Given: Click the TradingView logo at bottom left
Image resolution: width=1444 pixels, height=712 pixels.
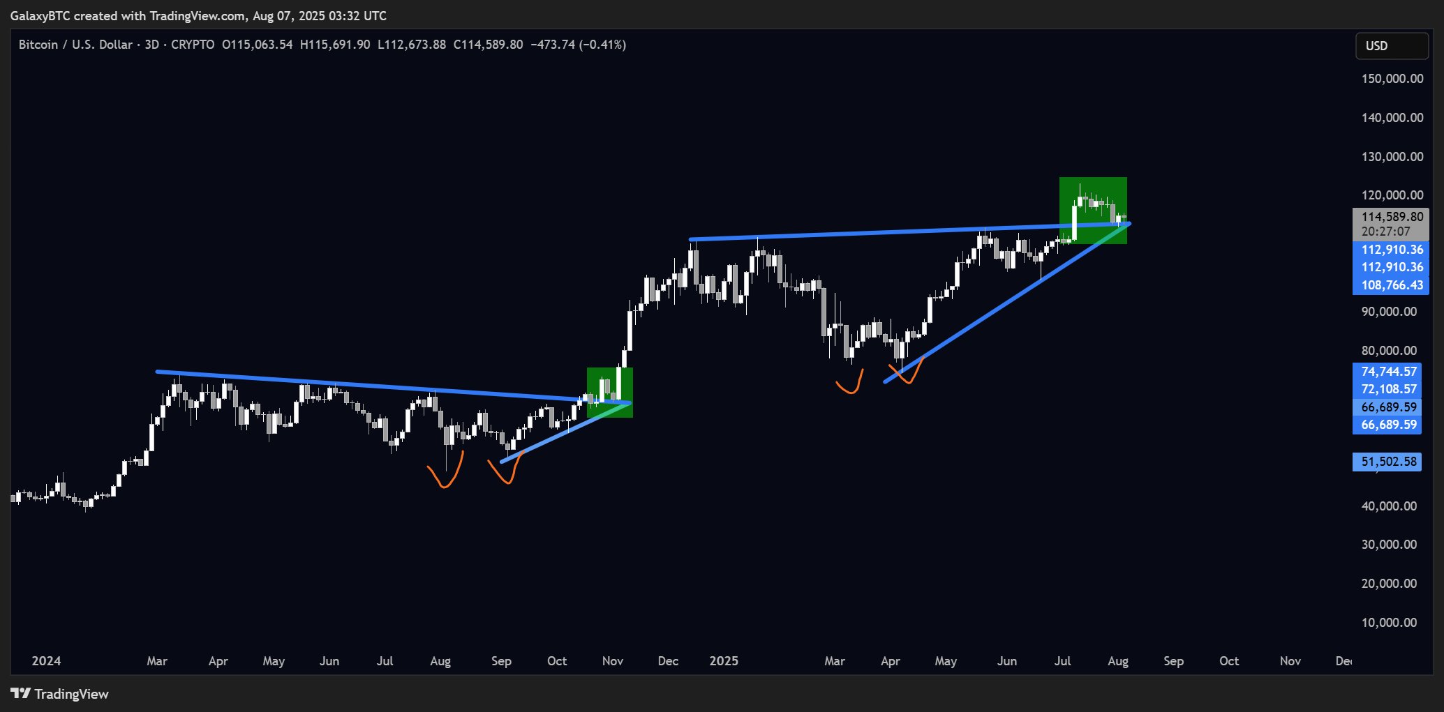Looking at the screenshot, I should [60, 694].
